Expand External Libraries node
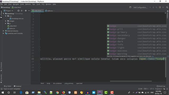This screenshot has width=169, height=95. [3, 31]
